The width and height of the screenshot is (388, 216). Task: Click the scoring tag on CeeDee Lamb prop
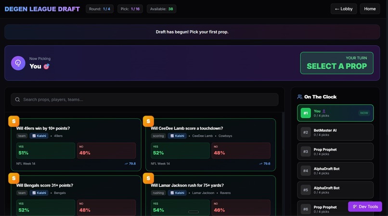click(158, 136)
